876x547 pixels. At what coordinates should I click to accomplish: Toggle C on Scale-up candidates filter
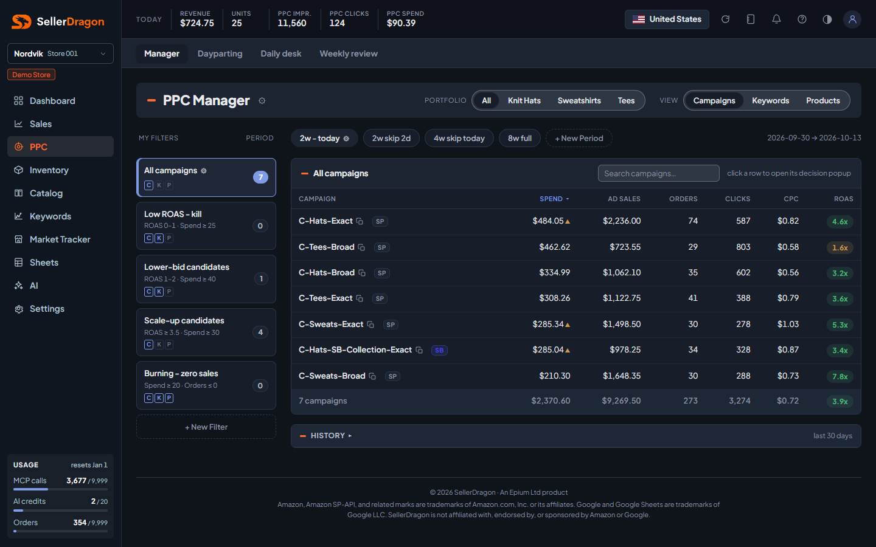click(148, 345)
